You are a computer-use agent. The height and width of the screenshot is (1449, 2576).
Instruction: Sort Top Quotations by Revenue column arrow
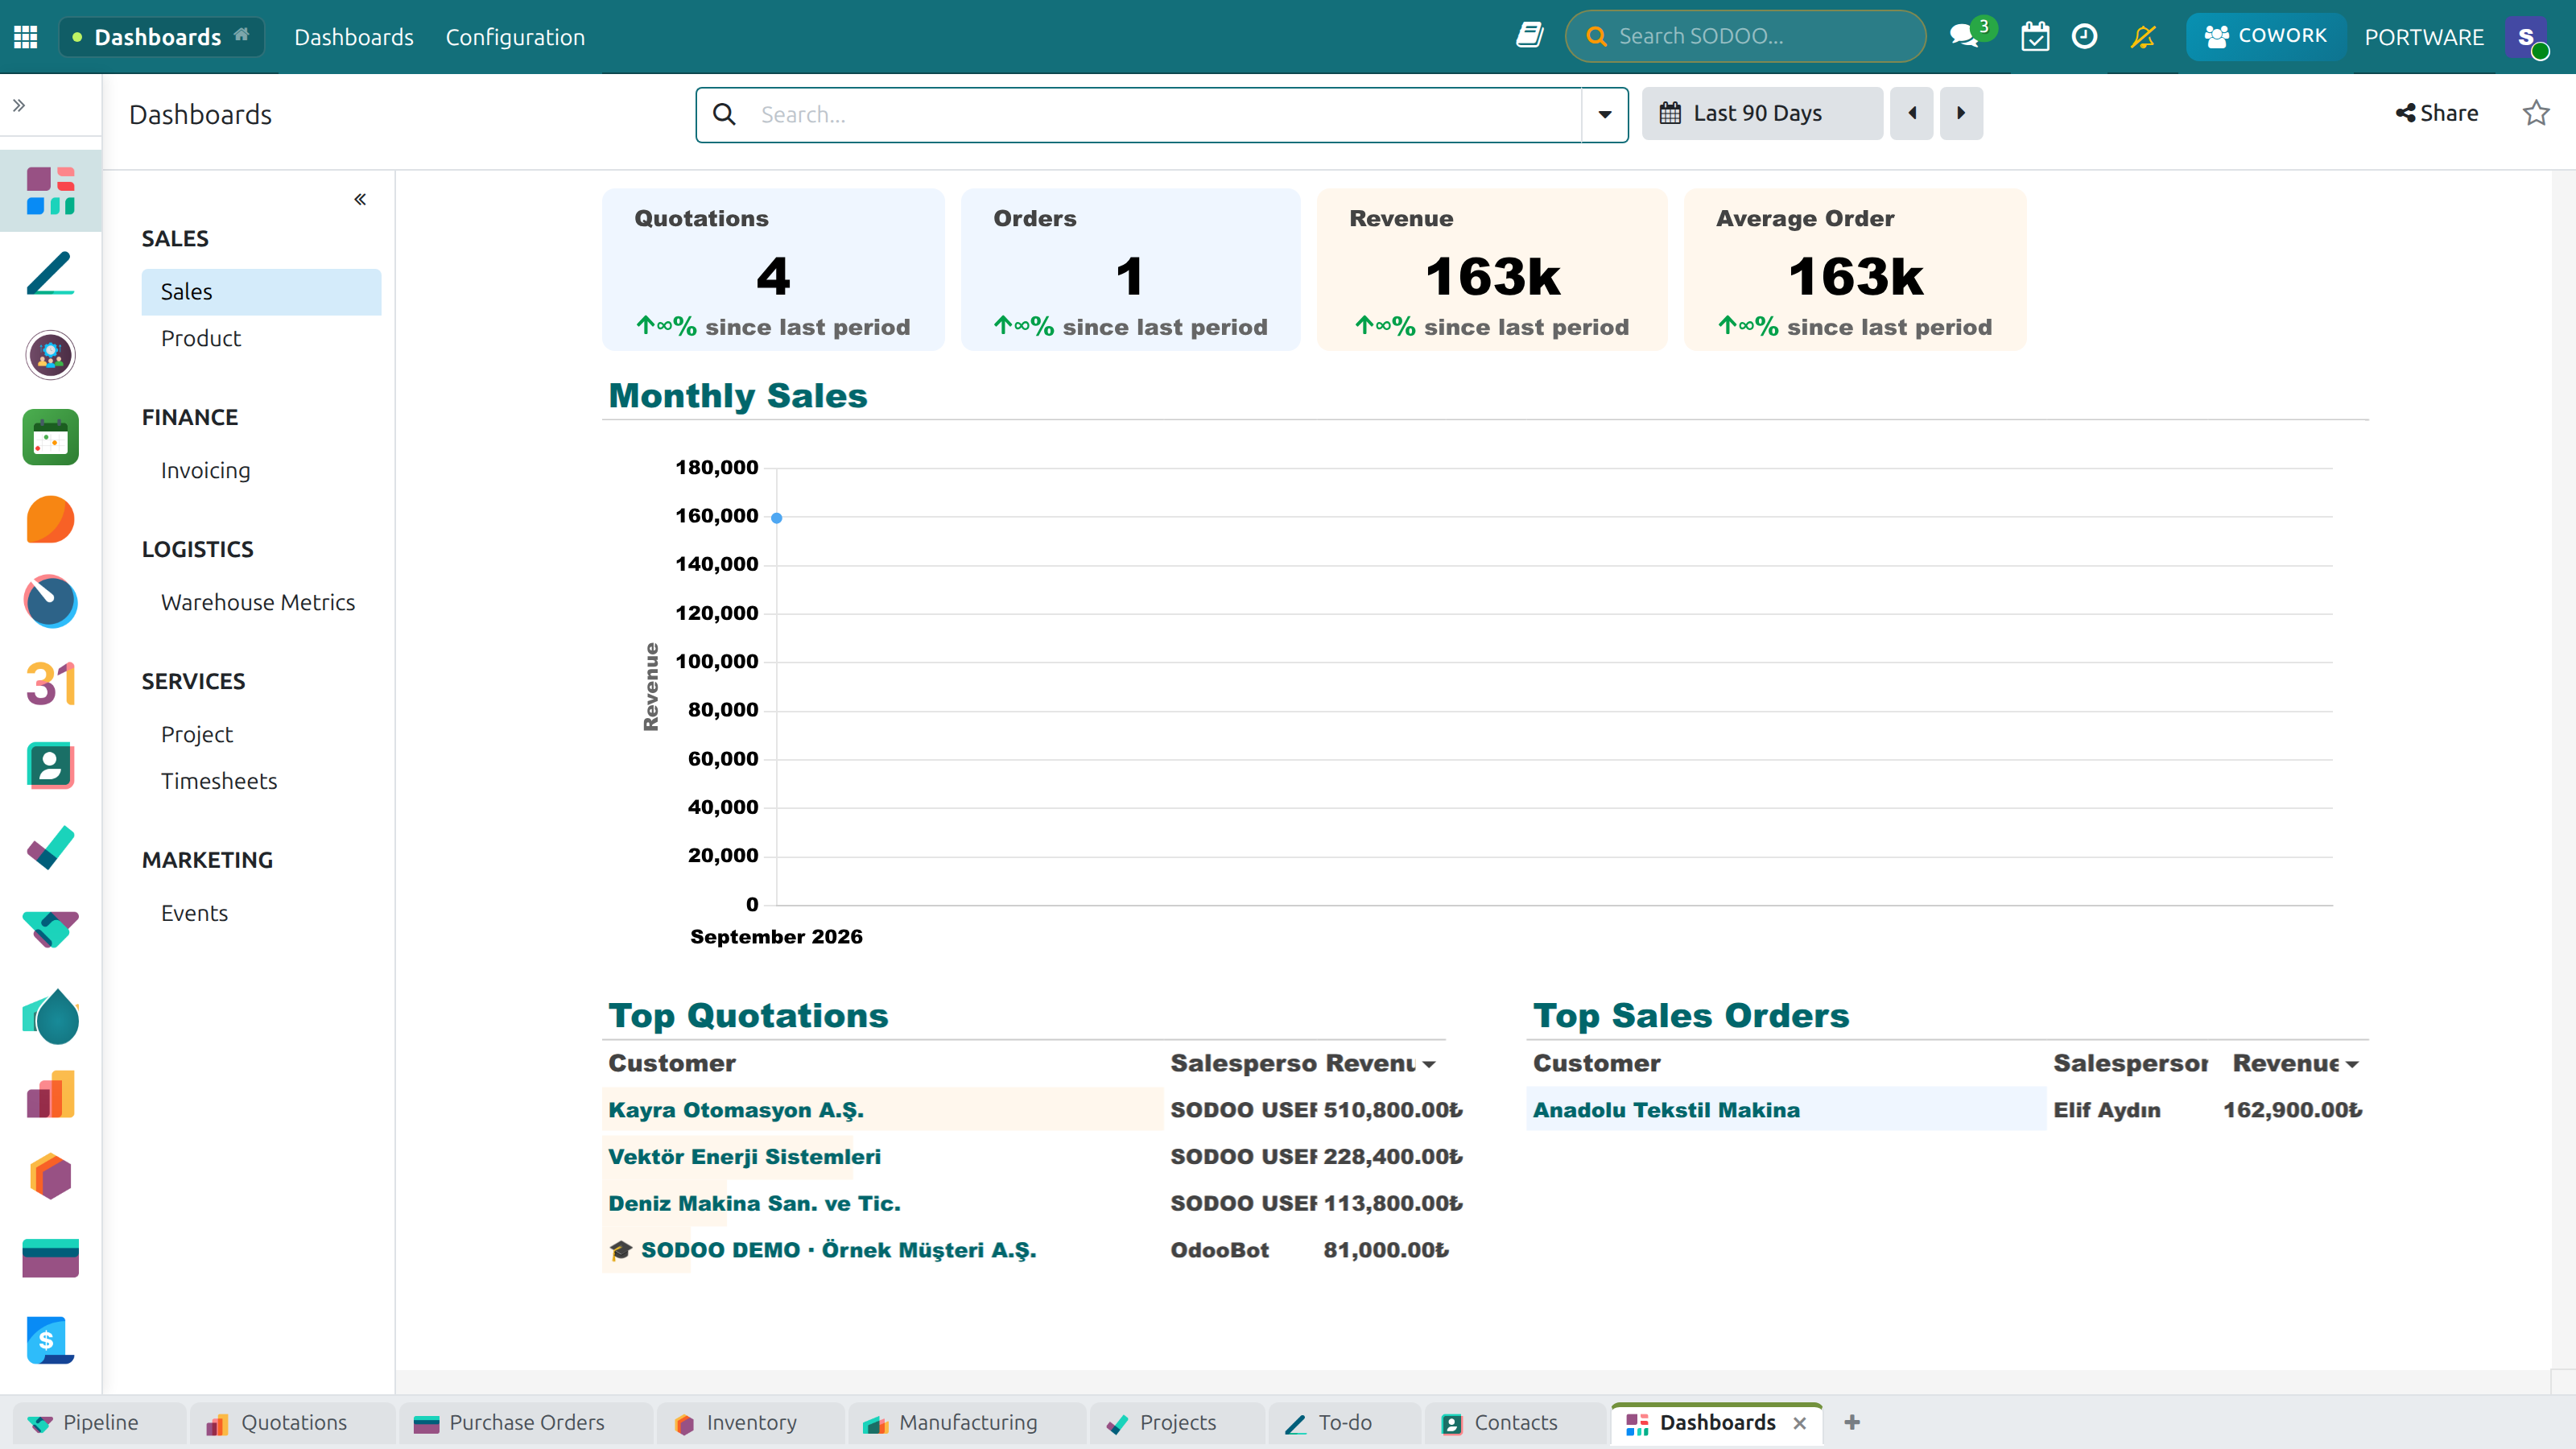click(x=1430, y=1064)
